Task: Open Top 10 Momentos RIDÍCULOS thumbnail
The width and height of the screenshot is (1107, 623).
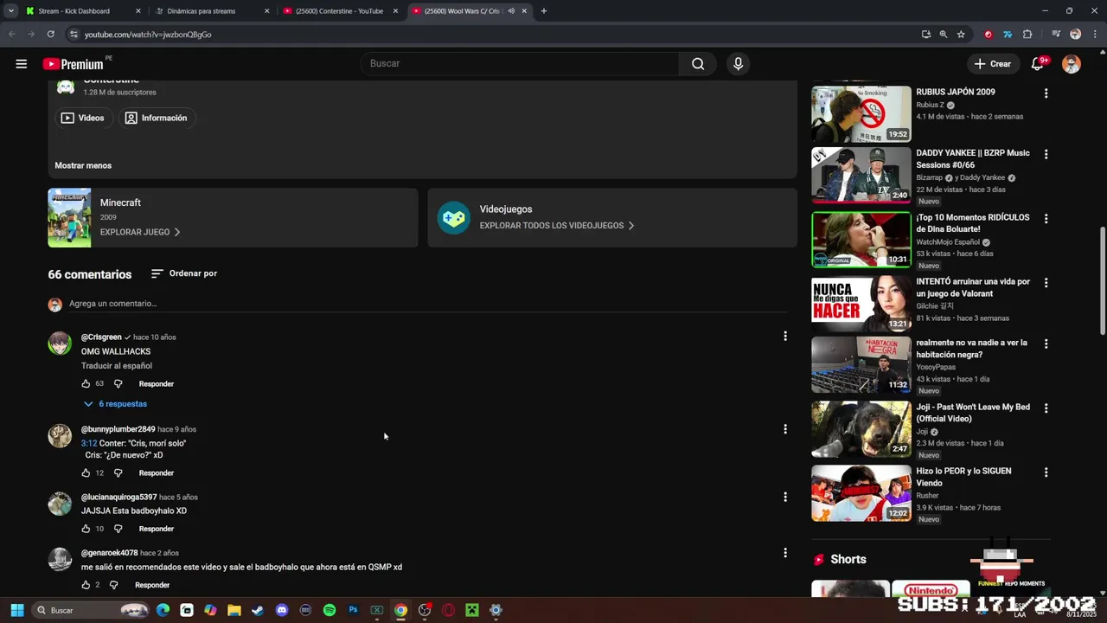Action: 861,240
